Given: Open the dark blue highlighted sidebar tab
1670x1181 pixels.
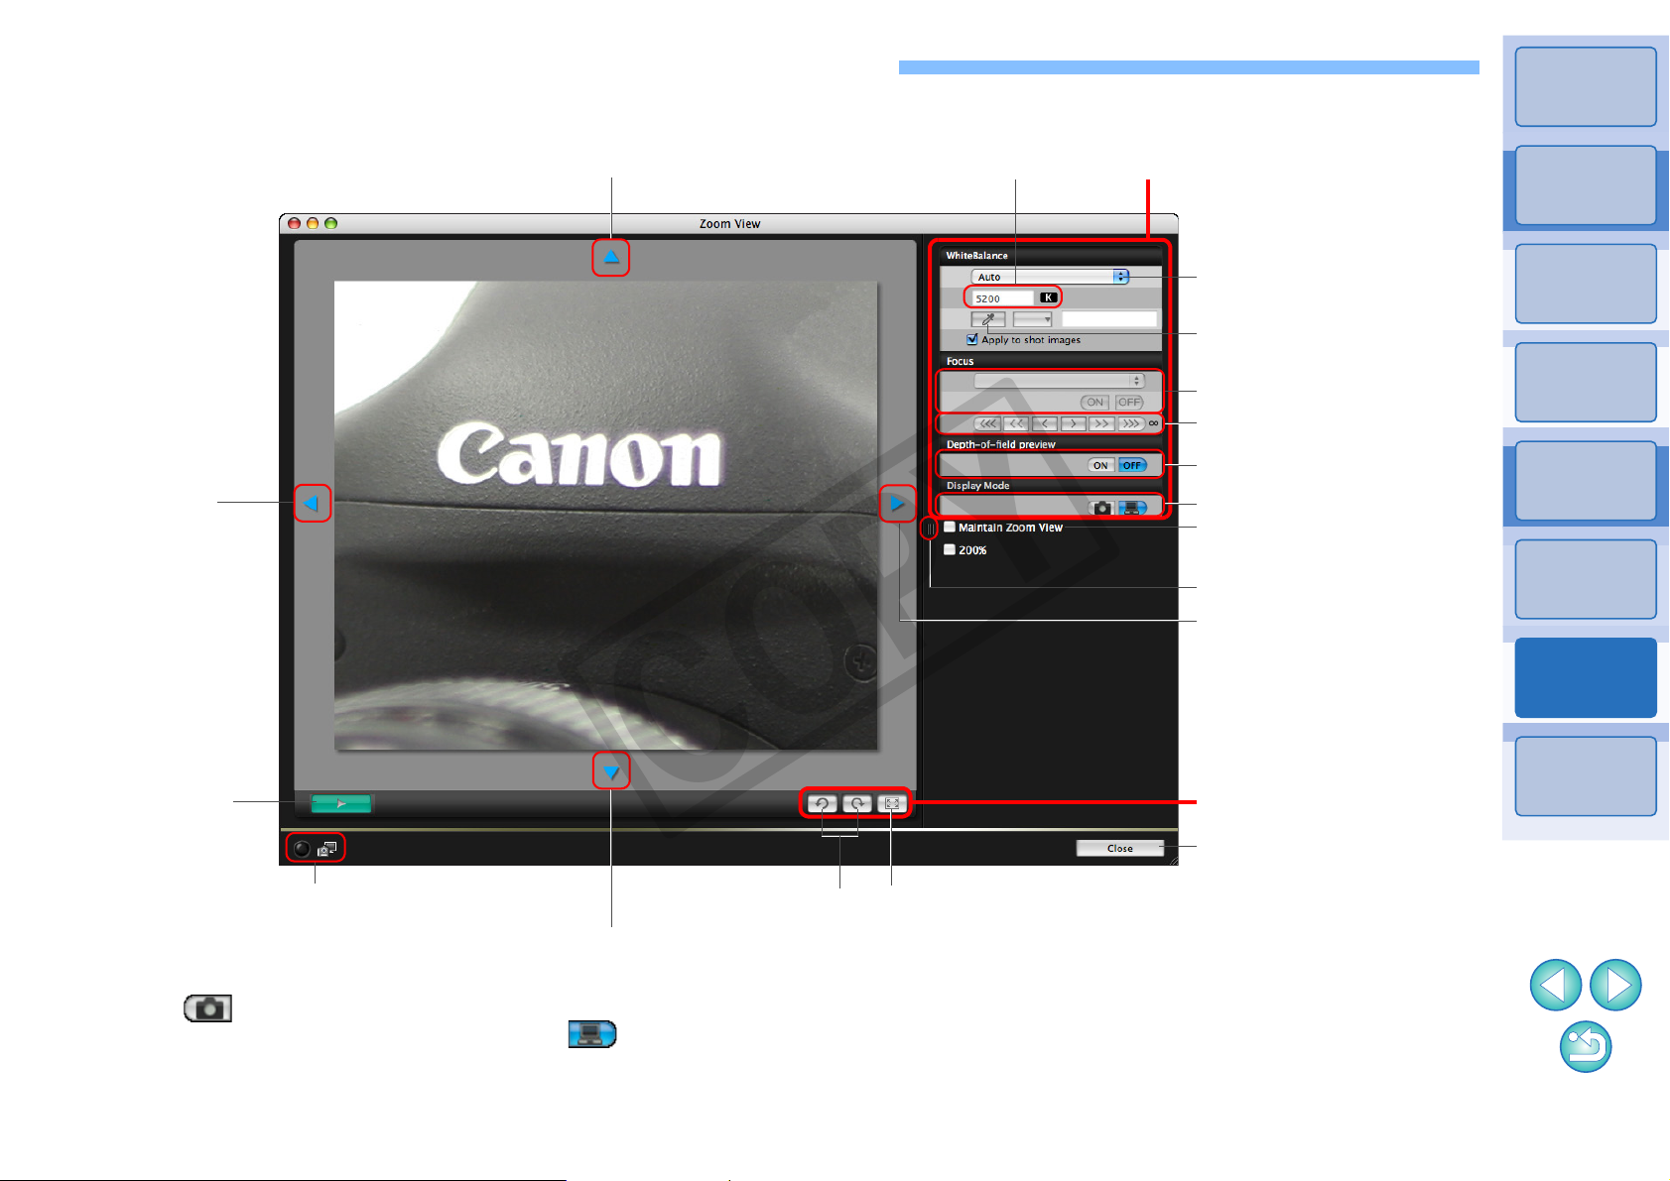Looking at the screenshot, I should [x=1586, y=677].
